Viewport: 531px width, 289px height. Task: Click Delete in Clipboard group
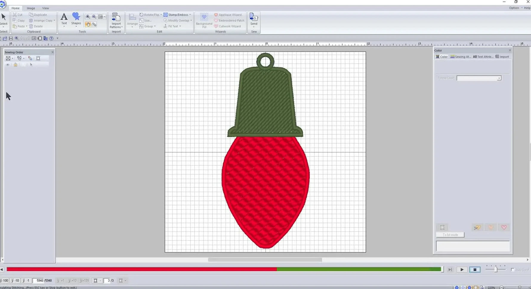[36, 26]
